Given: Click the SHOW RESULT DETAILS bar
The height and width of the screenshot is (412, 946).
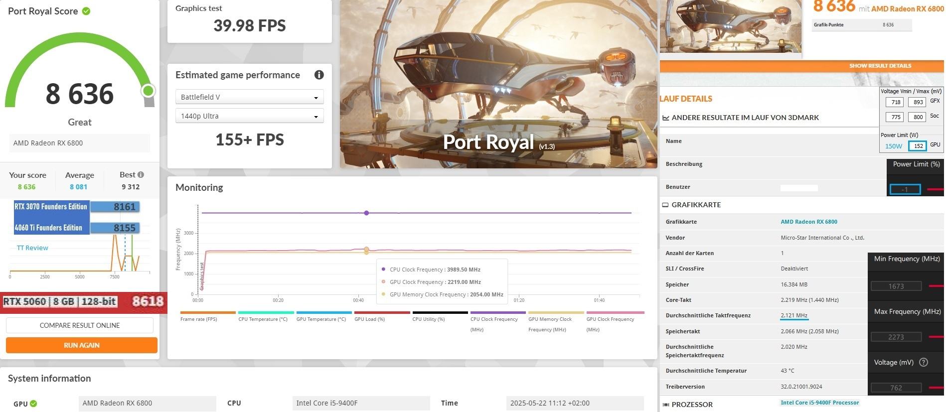Looking at the screenshot, I should tap(801, 66).
